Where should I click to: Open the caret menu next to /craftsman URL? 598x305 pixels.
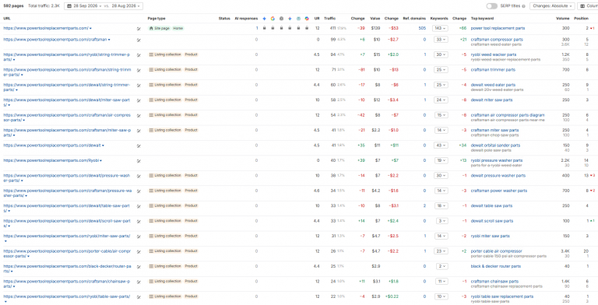point(109,40)
